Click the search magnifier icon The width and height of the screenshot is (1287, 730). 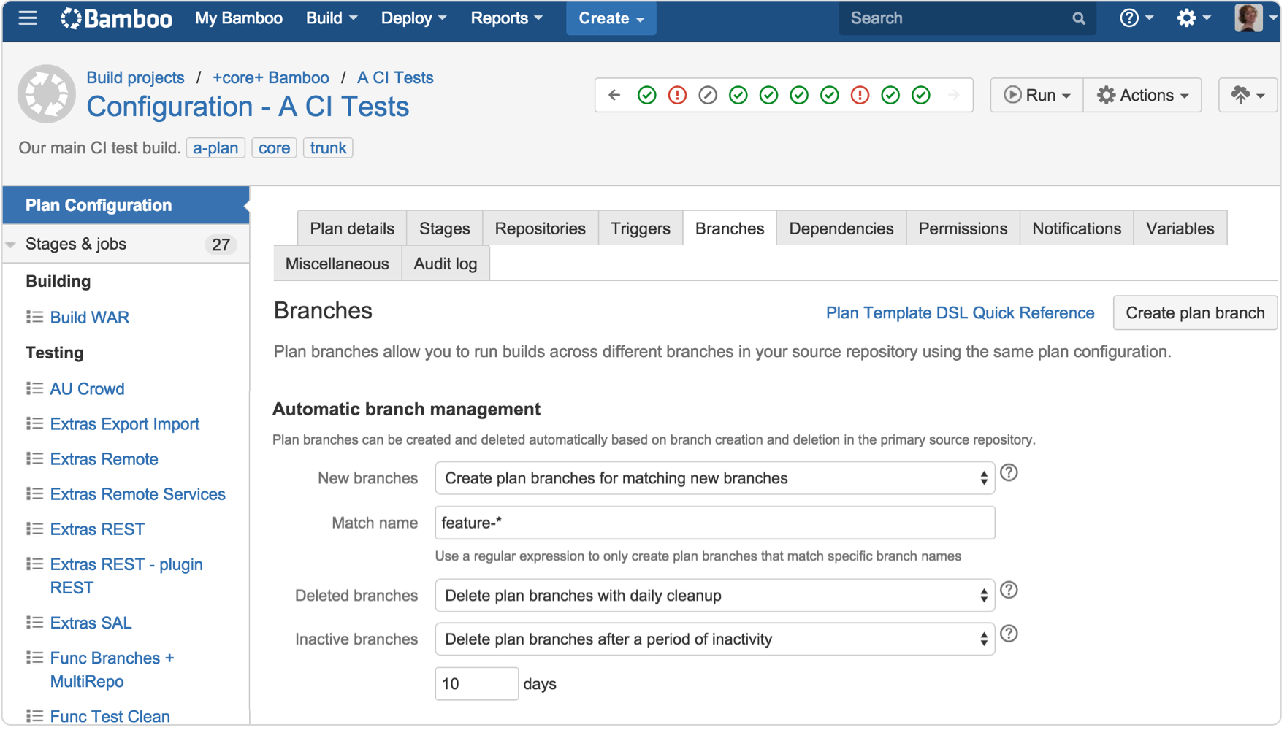point(1078,19)
